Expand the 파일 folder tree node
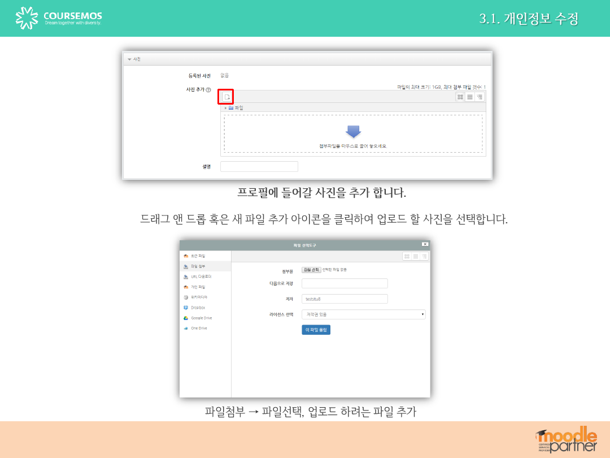Viewport: 610px width, 458px height. [x=226, y=107]
